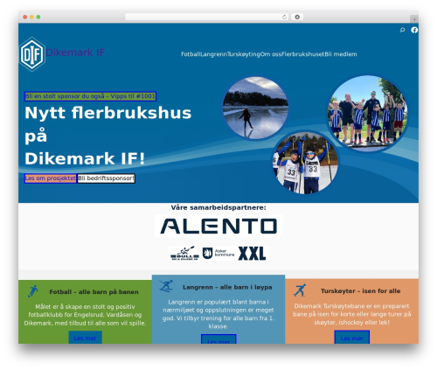Click the browser reload icon
This screenshot has width=437, height=370.
pyautogui.click(x=284, y=17)
